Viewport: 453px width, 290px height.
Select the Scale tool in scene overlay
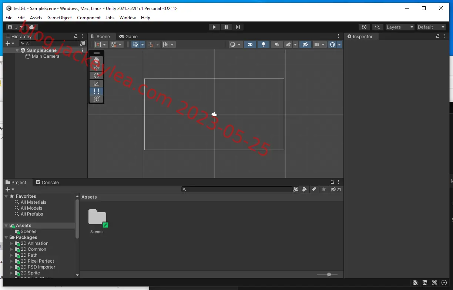pos(97,83)
